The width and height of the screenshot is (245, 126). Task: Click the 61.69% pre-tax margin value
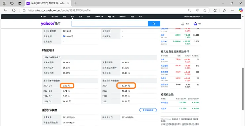(67, 73)
